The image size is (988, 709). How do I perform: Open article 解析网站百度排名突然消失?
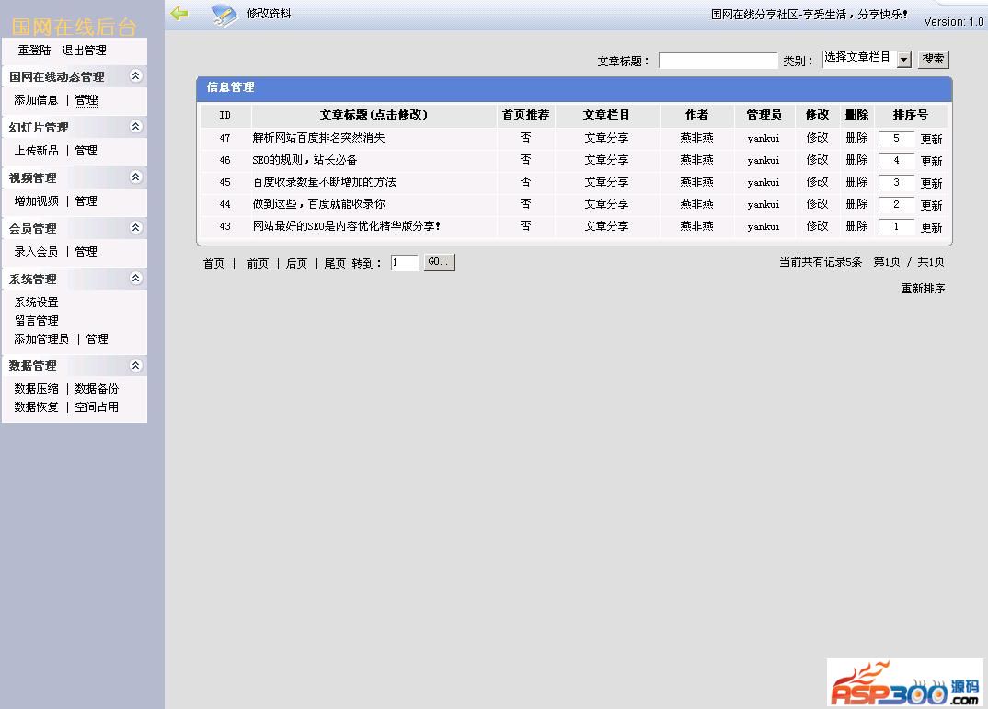pyautogui.click(x=318, y=138)
